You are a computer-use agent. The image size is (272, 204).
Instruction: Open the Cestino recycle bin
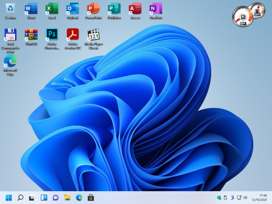pyautogui.click(x=10, y=9)
